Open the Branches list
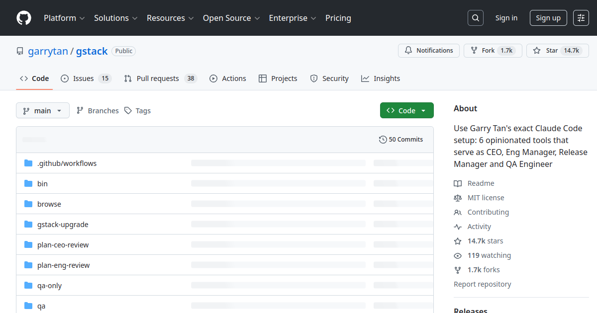Image resolution: width=597 pixels, height=313 pixels. pyautogui.click(x=98, y=111)
